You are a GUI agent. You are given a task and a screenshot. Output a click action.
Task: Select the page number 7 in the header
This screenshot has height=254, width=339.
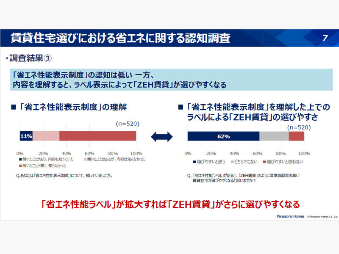pos(325,38)
